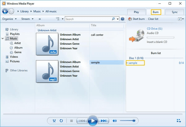Click the Windows Media Player title icon
The image size is (186, 127).
pyautogui.click(x=4, y=3)
